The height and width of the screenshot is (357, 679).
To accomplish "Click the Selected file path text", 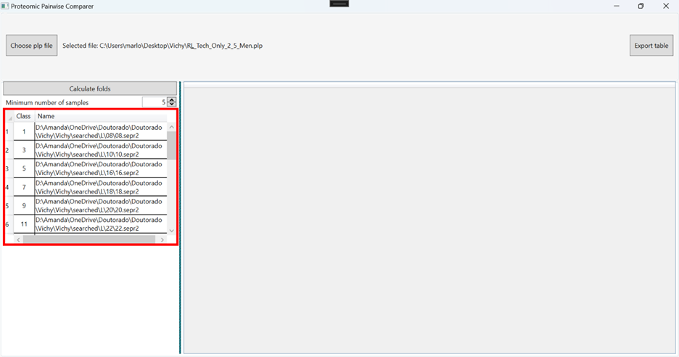I will click(x=162, y=46).
